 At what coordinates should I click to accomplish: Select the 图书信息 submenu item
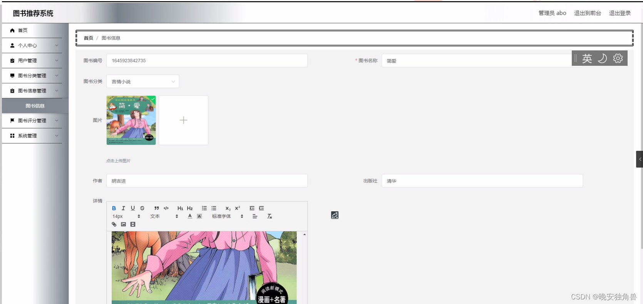coord(35,106)
